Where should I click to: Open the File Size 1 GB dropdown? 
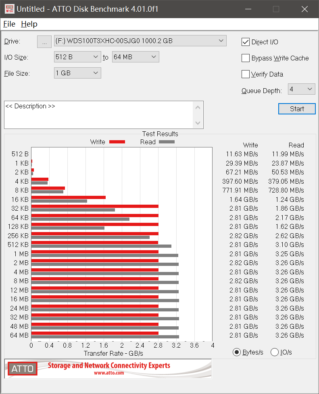[x=77, y=73]
